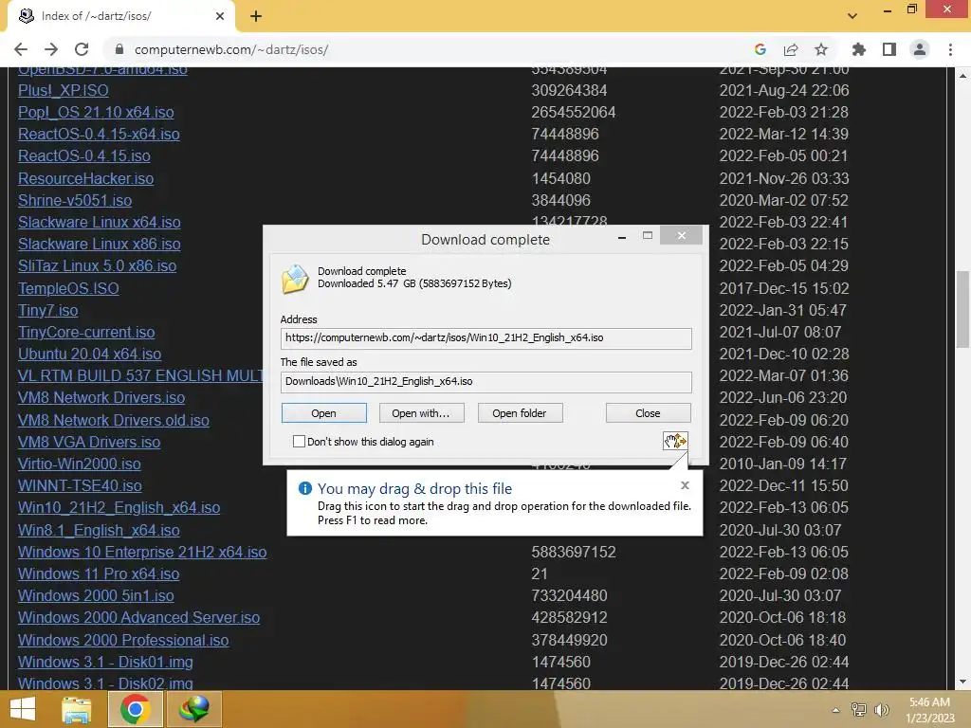Open VM8 Network Drivers.old.iso link
The image size is (971, 728).
click(x=114, y=420)
